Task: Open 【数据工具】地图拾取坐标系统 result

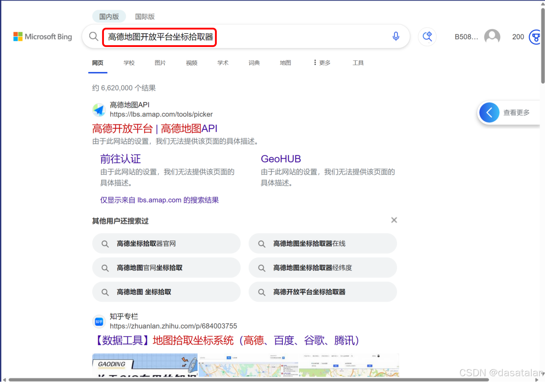Action: tap(228, 341)
